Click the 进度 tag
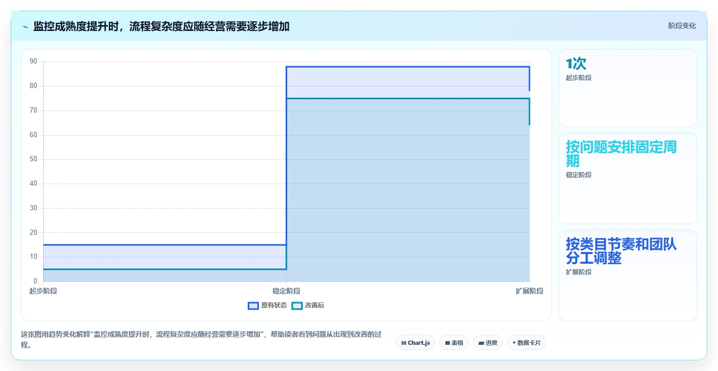 coord(488,343)
